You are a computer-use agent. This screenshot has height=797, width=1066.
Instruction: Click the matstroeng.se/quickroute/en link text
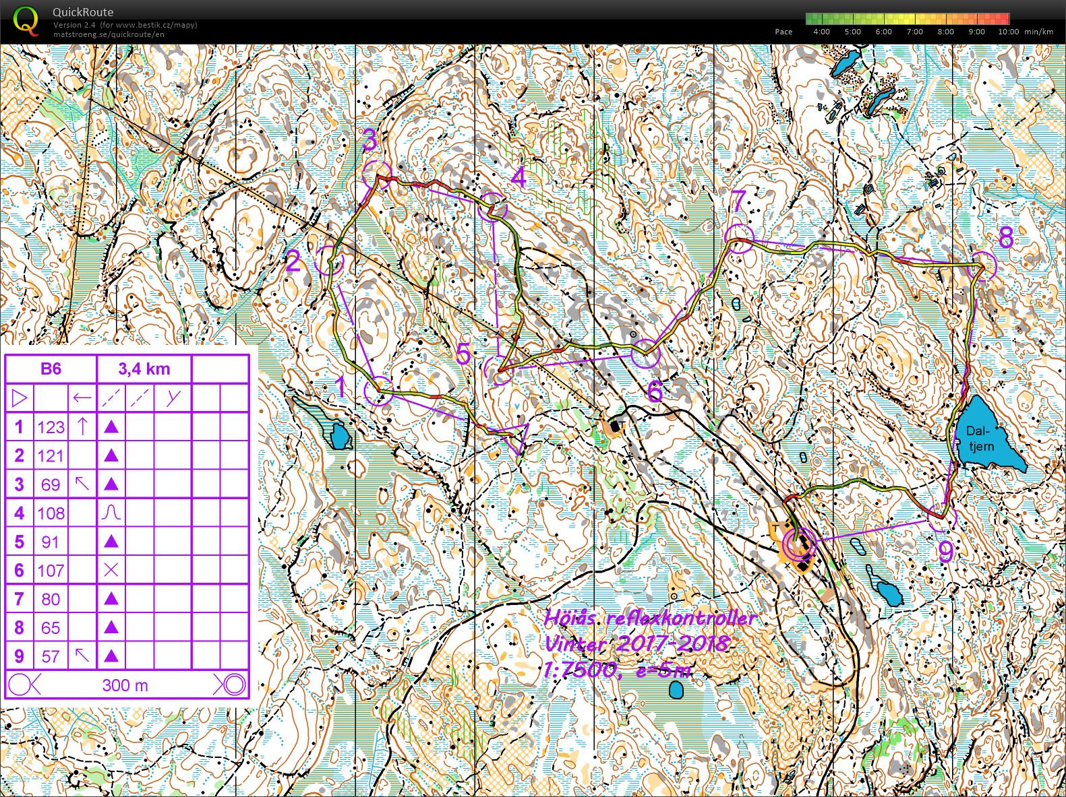(x=109, y=34)
